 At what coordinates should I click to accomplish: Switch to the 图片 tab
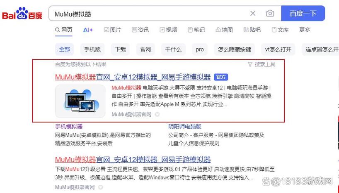point(112,30)
